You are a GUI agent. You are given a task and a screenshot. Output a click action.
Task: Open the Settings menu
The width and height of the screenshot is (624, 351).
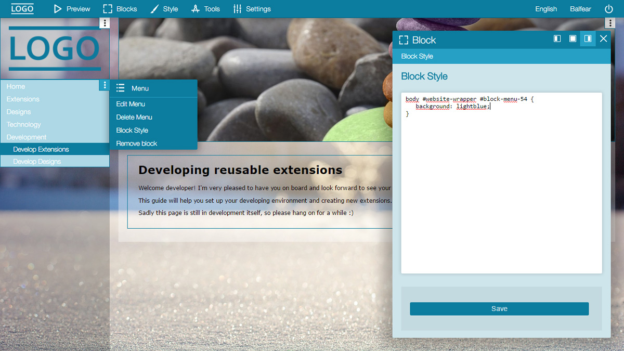[252, 9]
